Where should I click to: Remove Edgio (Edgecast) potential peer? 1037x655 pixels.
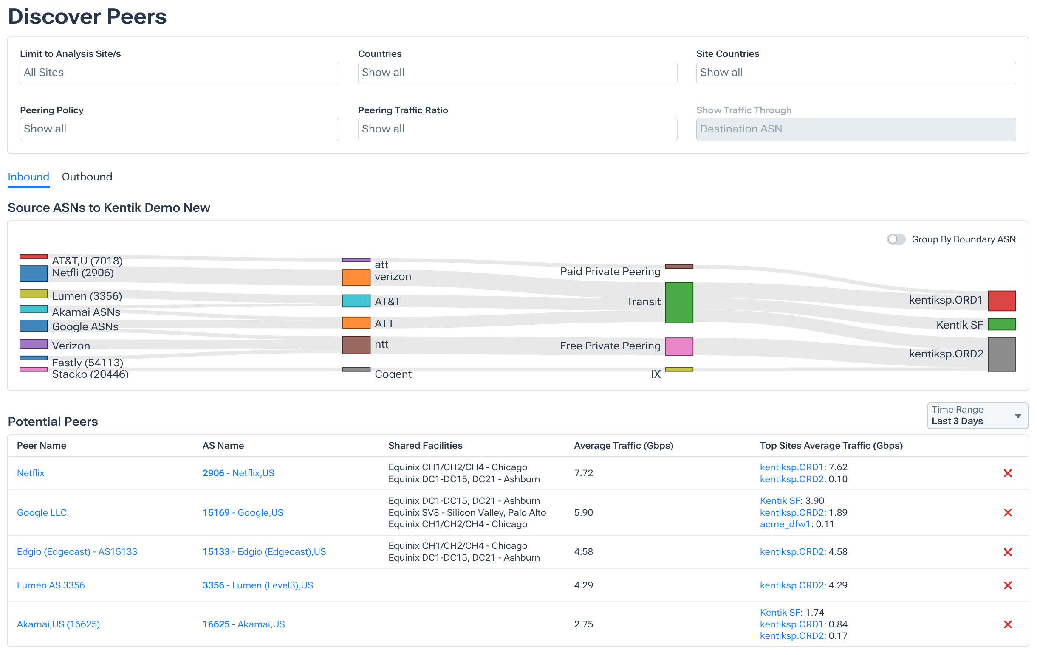pyautogui.click(x=1008, y=552)
